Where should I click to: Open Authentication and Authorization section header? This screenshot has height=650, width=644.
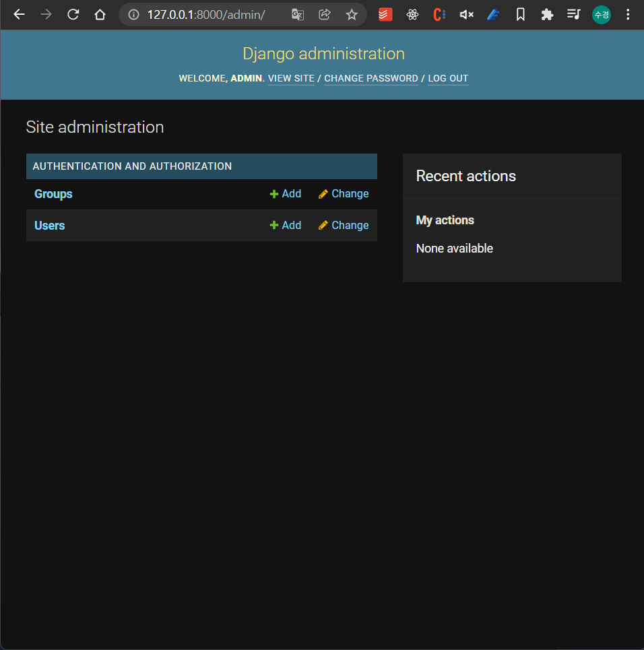(x=132, y=166)
